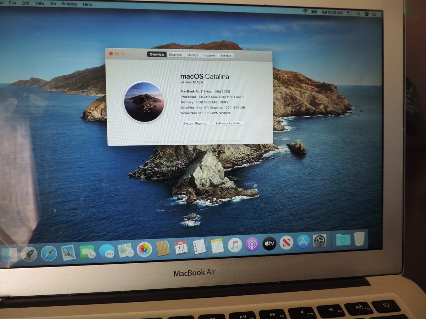The image size is (426, 319).
Task: Open Notes app in Dock
Action: tap(217, 246)
